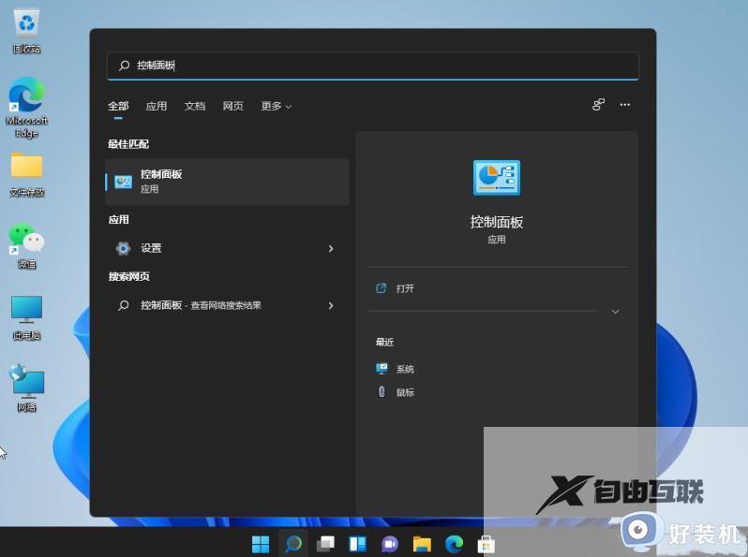The height and width of the screenshot is (557, 748).
Task: Click the 系统 recent item icon
Action: point(381,368)
